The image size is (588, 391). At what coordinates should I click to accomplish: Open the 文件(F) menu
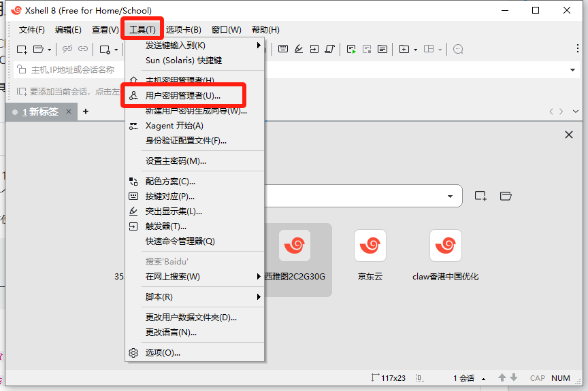coord(32,30)
